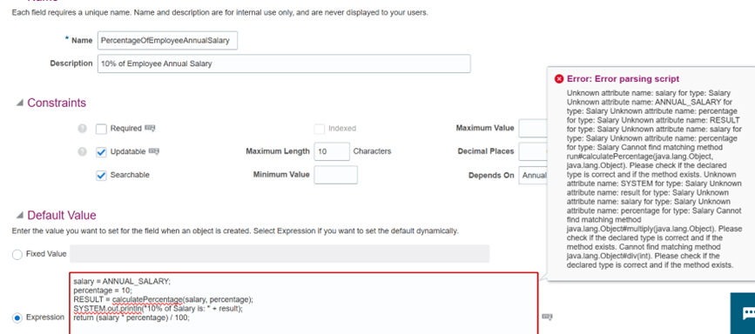The height and width of the screenshot is (334, 755).
Task: Collapse the Constraints section
Action: [x=20, y=103]
